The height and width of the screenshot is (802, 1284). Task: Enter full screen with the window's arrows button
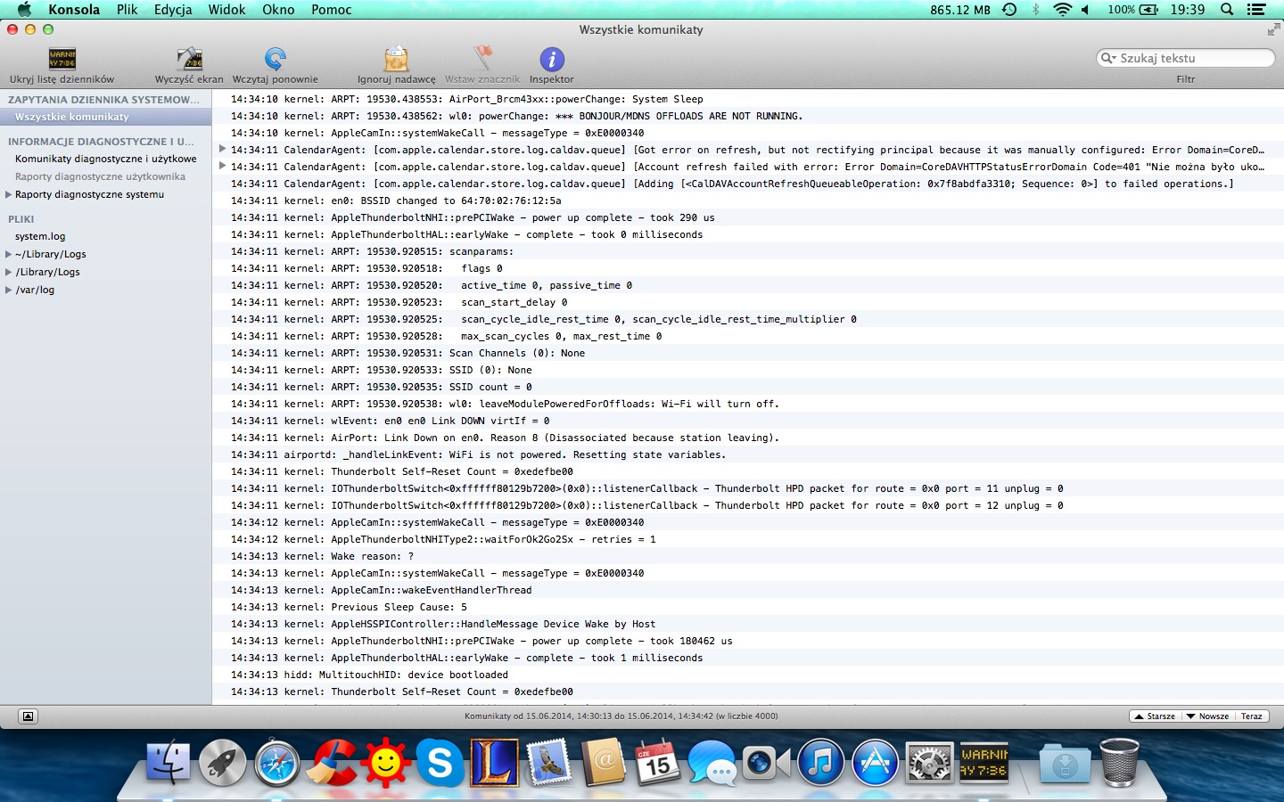pyautogui.click(x=1272, y=29)
